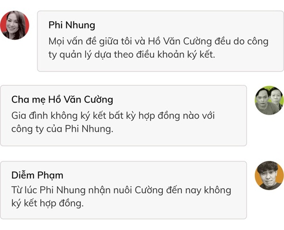
Task: Click Diễm Phạm's orange profile avatar
Action: tap(269, 175)
